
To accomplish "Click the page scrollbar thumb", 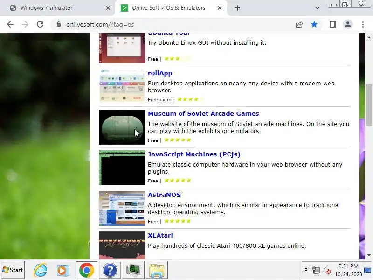I will pyautogui.click(x=369, y=106).
